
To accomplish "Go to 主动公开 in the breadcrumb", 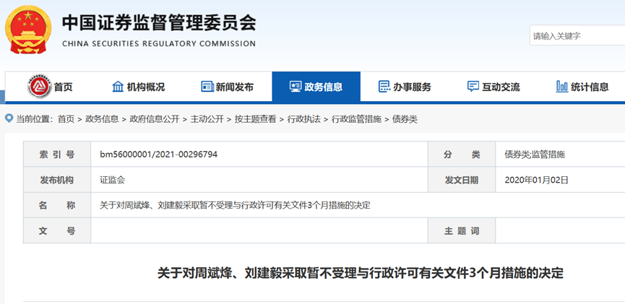I will [207, 119].
